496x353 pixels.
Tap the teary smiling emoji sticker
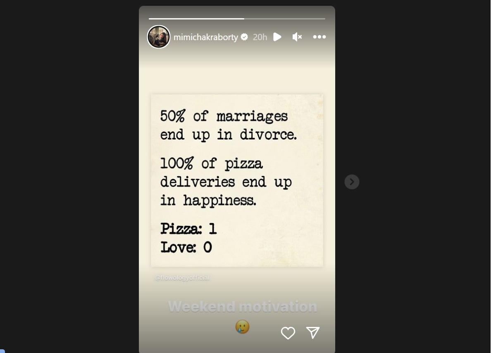click(x=243, y=327)
